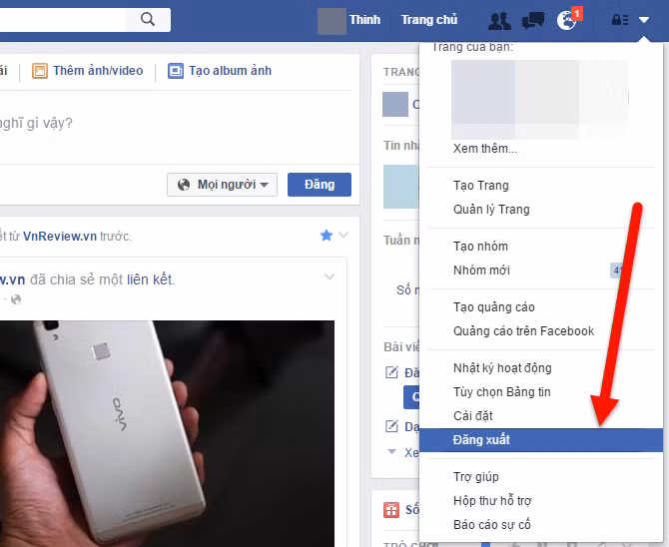Collapse the account menu dropdown arrow
The width and height of the screenshot is (669, 547).
(644, 20)
